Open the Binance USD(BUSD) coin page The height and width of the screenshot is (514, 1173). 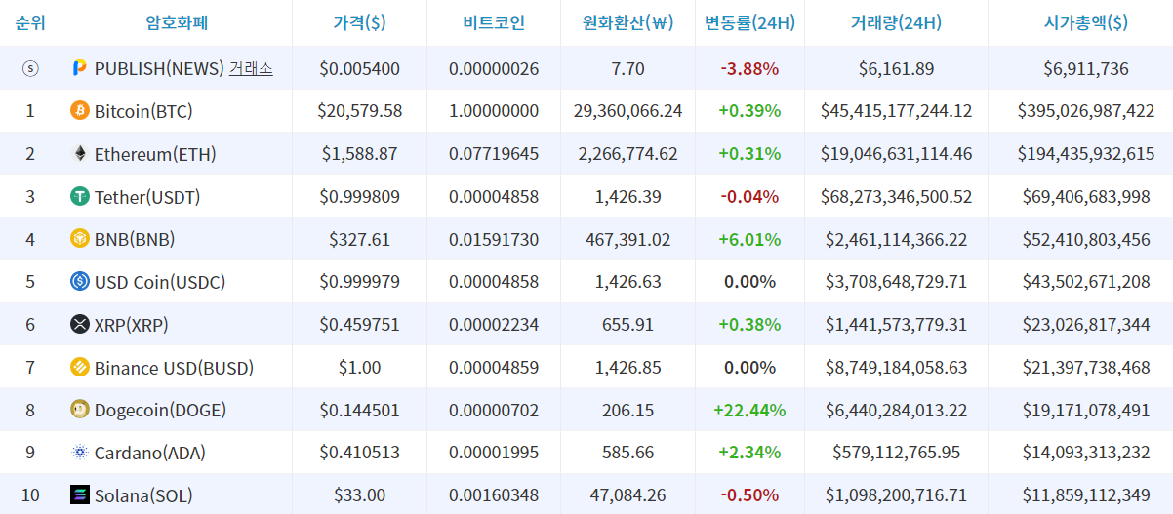pyautogui.click(x=174, y=368)
